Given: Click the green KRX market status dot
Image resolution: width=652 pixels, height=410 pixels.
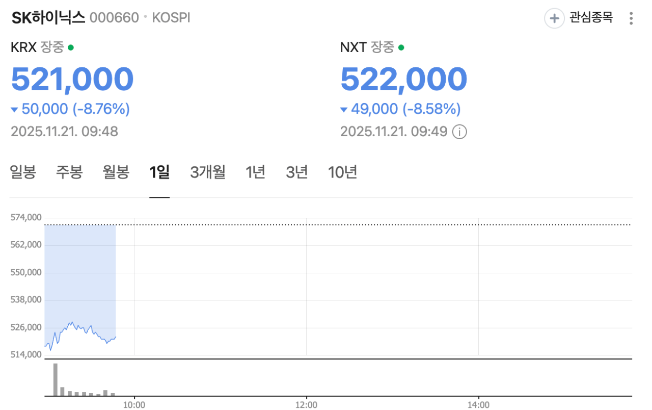Looking at the screenshot, I should click(71, 48).
